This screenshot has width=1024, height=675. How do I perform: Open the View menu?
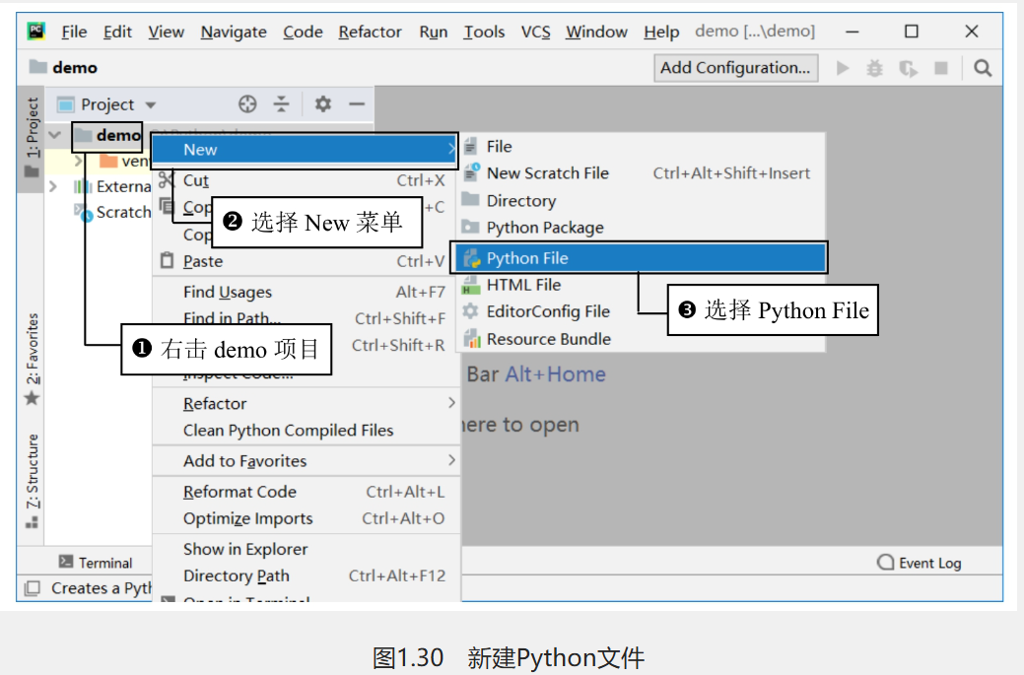coord(166,32)
